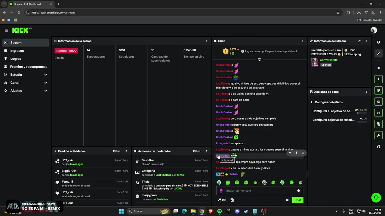The width and height of the screenshot is (385, 216).
Task: Open the hamburger navigation menu
Action: [6, 30]
